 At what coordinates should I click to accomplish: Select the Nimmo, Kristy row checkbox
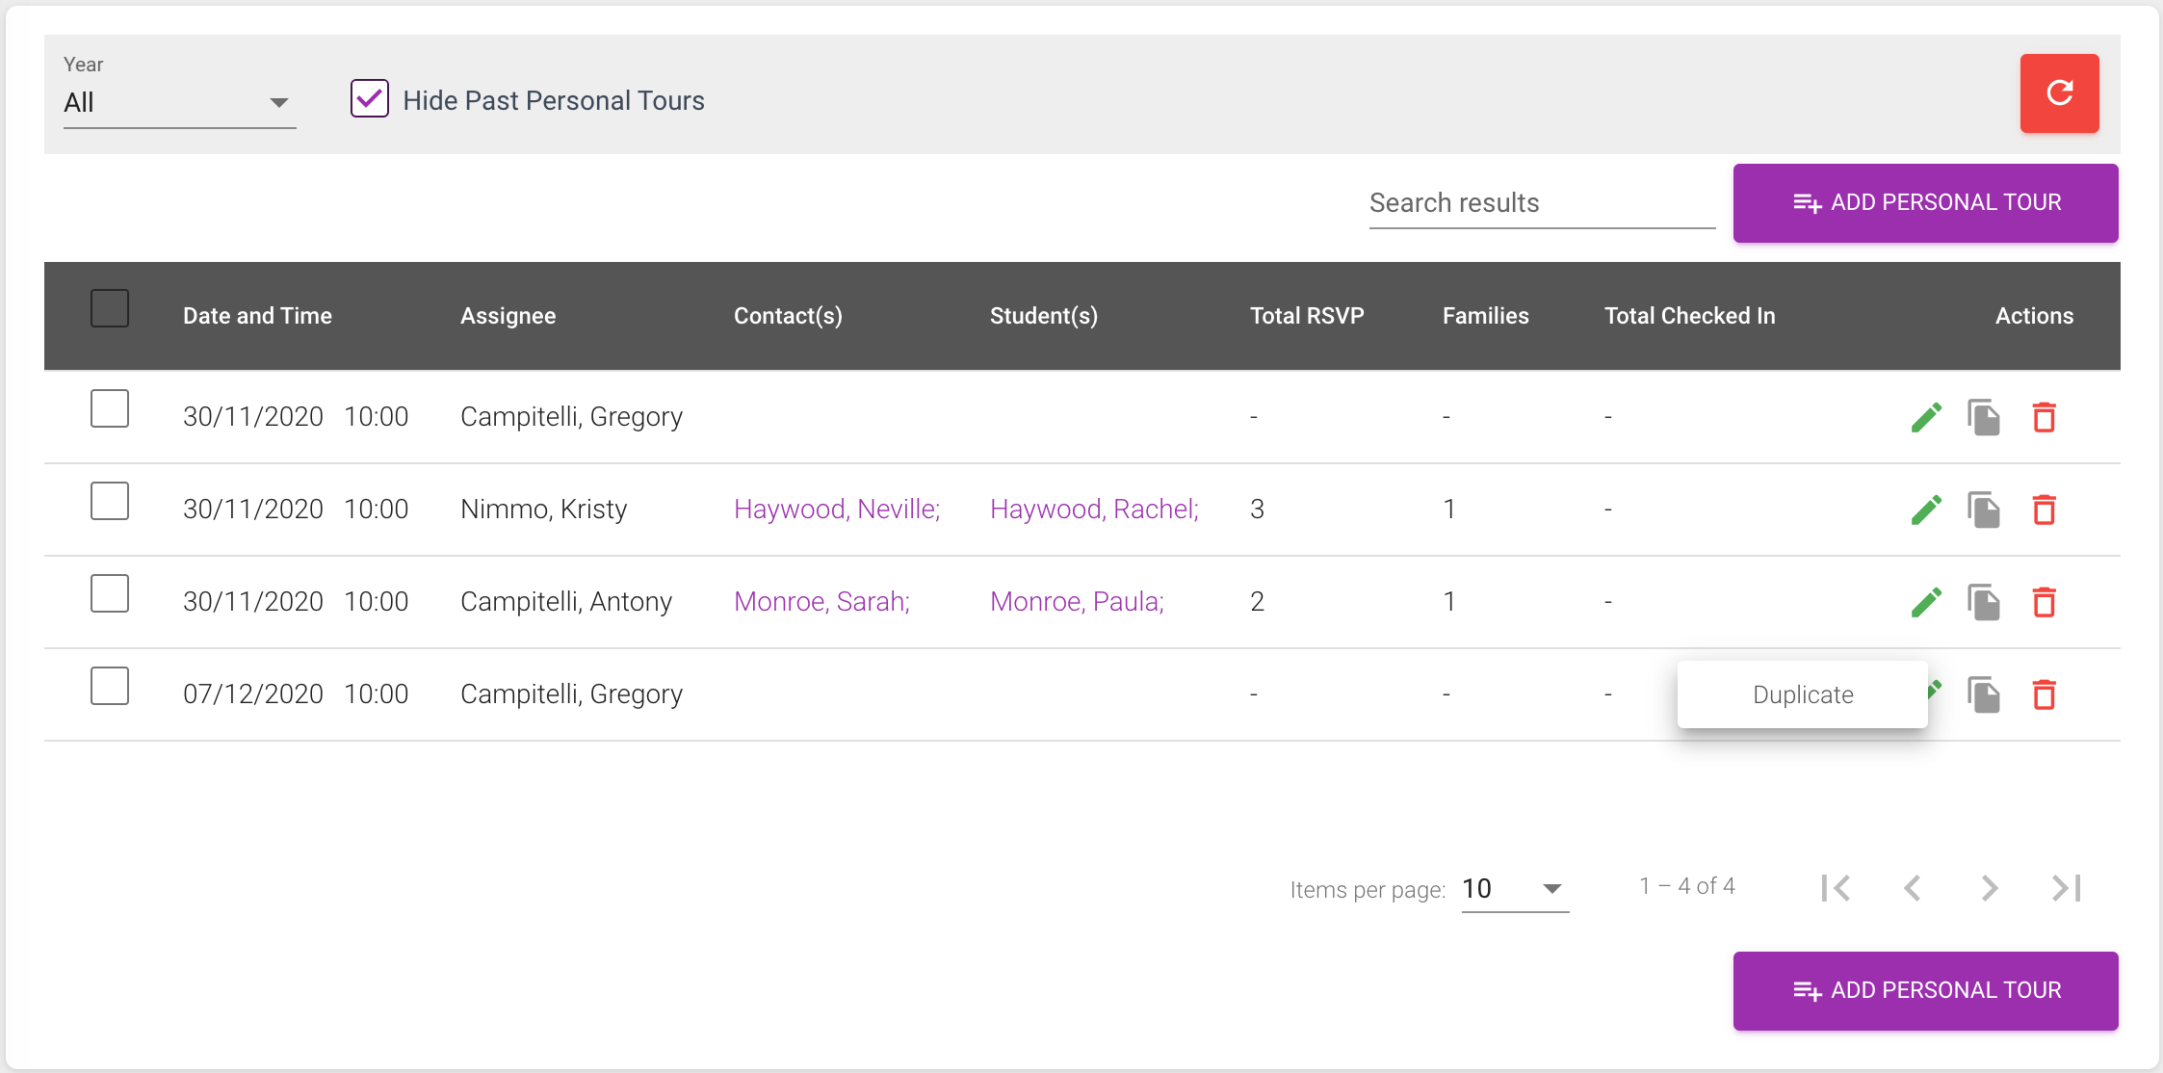(110, 501)
